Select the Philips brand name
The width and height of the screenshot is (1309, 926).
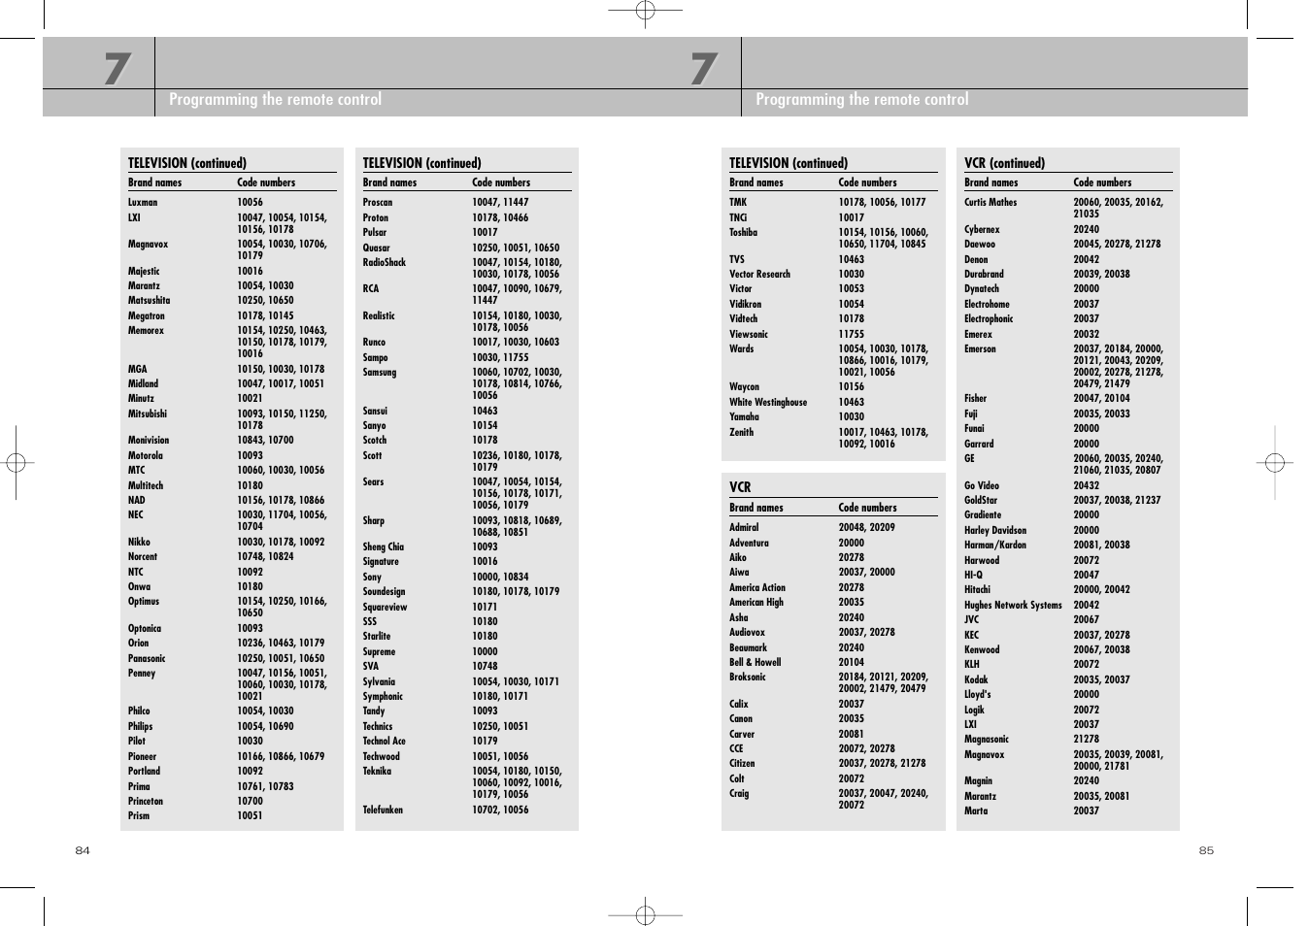141,727
